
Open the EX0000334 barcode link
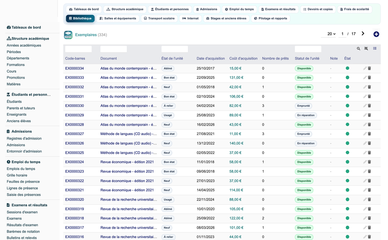coord(74,68)
